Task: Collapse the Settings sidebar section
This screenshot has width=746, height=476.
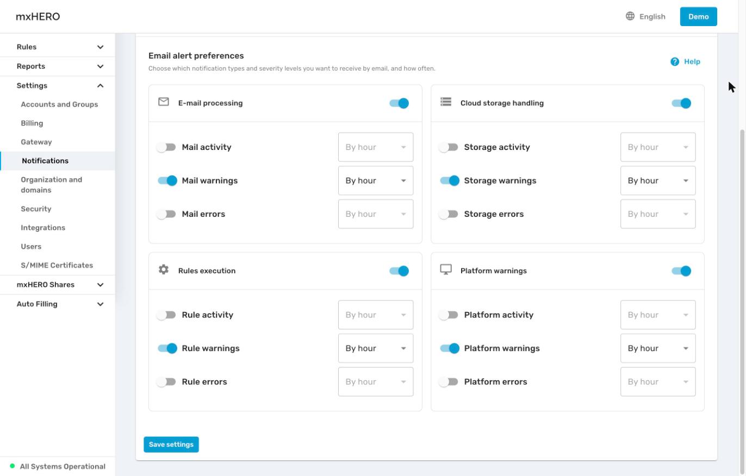Action: [x=58, y=85]
